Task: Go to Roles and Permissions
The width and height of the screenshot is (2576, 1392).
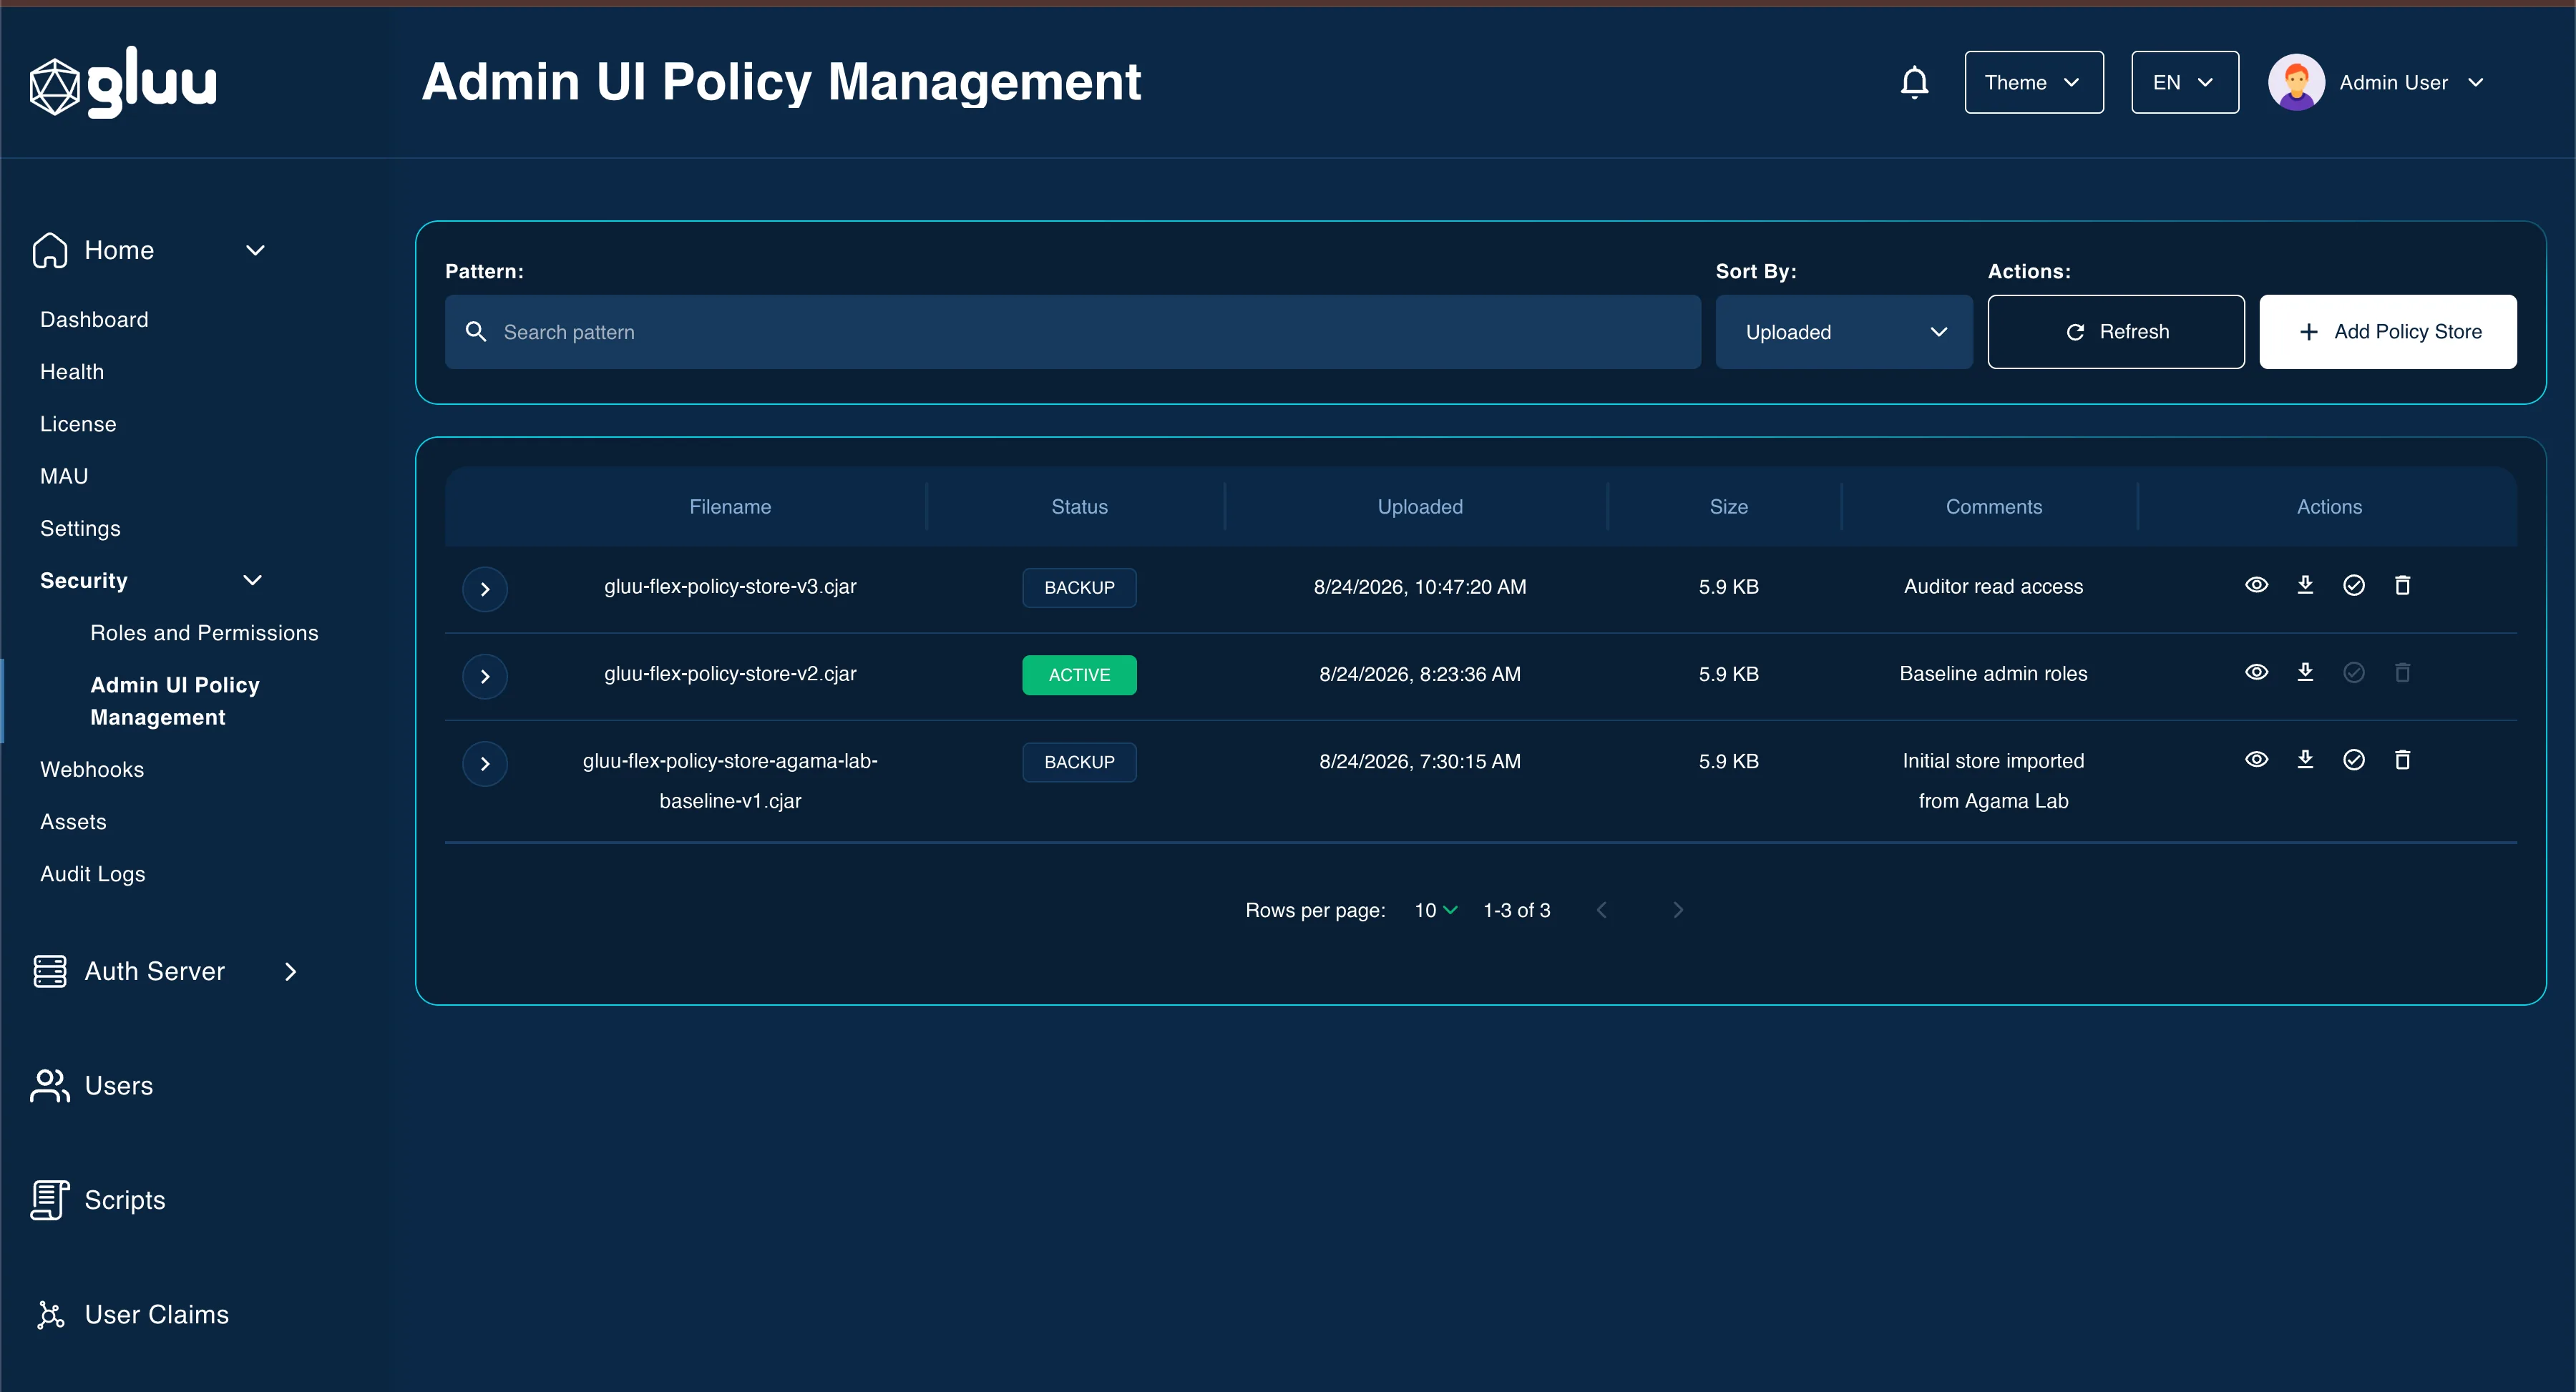Action: point(204,633)
